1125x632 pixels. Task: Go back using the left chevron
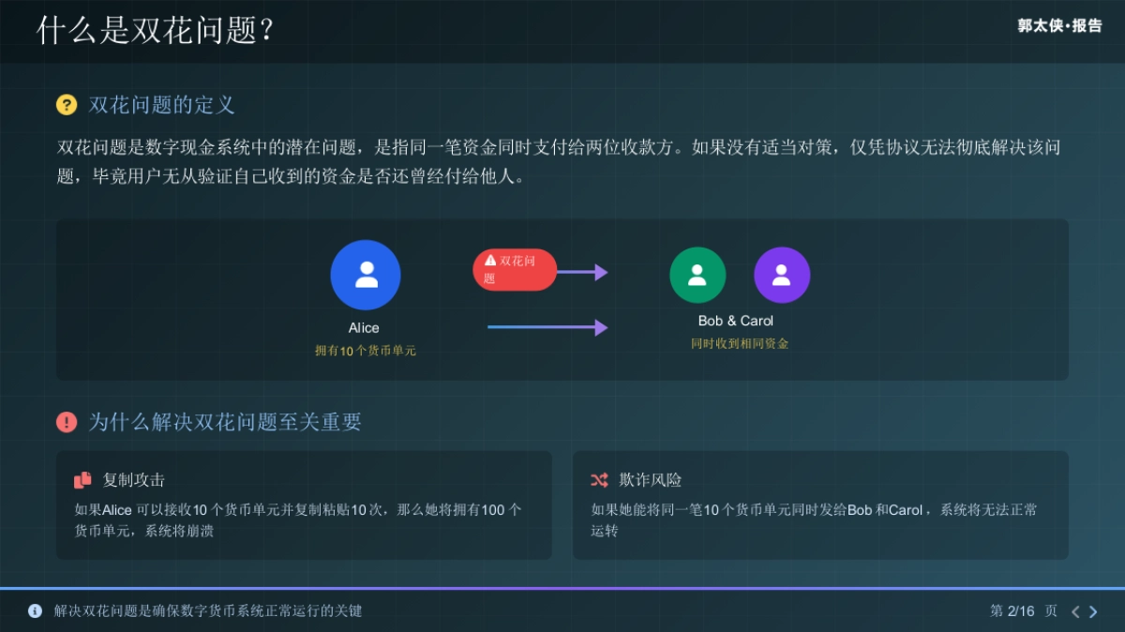point(1074,610)
